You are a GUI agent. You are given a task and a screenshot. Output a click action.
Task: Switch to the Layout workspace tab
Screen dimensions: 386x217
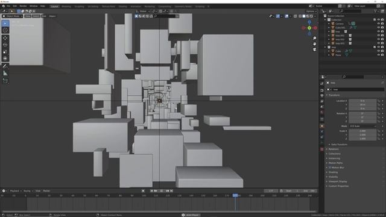(x=54, y=7)
